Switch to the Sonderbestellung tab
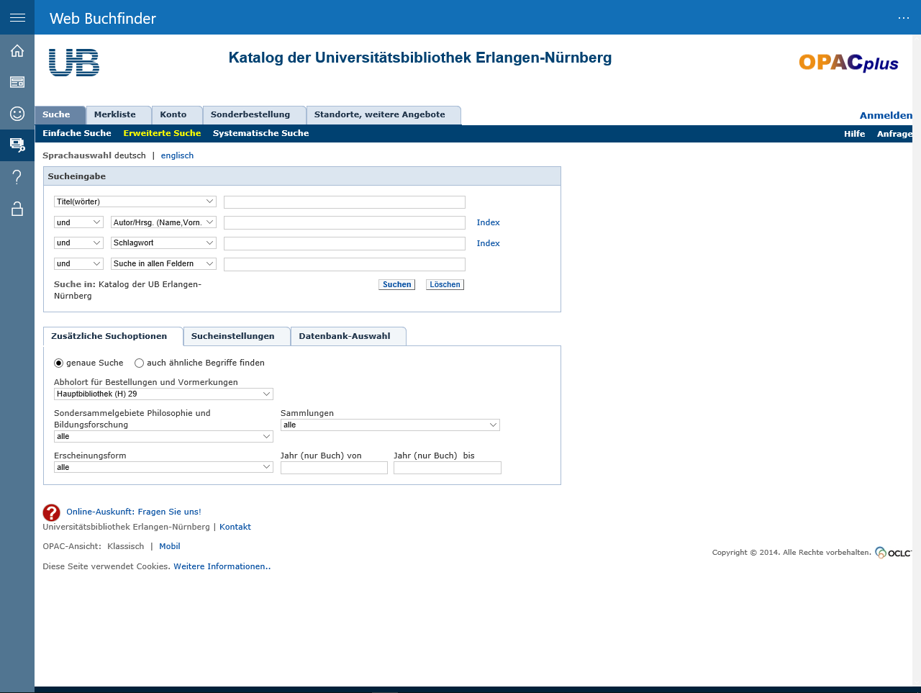Image resolution: width=921 pixels, height=693 pixels. click(x=254, y=115)
